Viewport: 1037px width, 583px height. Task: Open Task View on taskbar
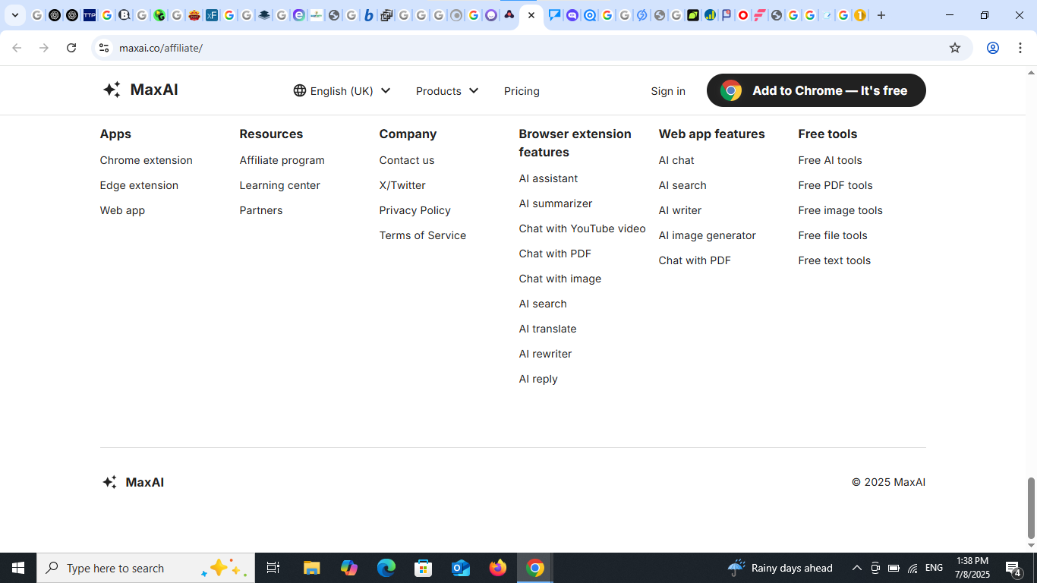pos(273,568)
